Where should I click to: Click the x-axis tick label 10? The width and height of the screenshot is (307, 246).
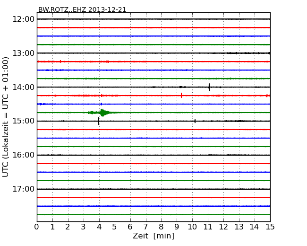(x=192, y=227)
